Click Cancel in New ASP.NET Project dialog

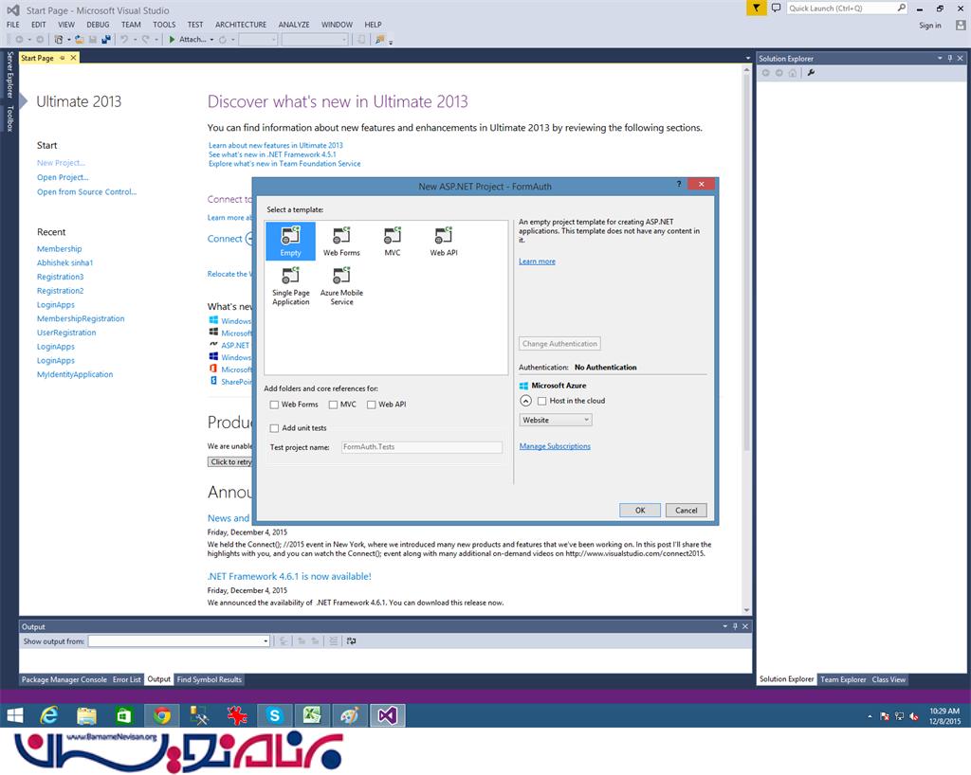tap(687, 511)
